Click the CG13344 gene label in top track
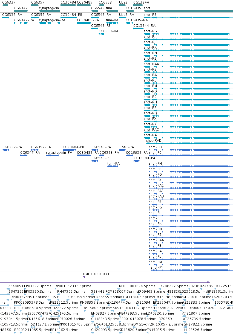The image size is (233, 334). point(141,2)
